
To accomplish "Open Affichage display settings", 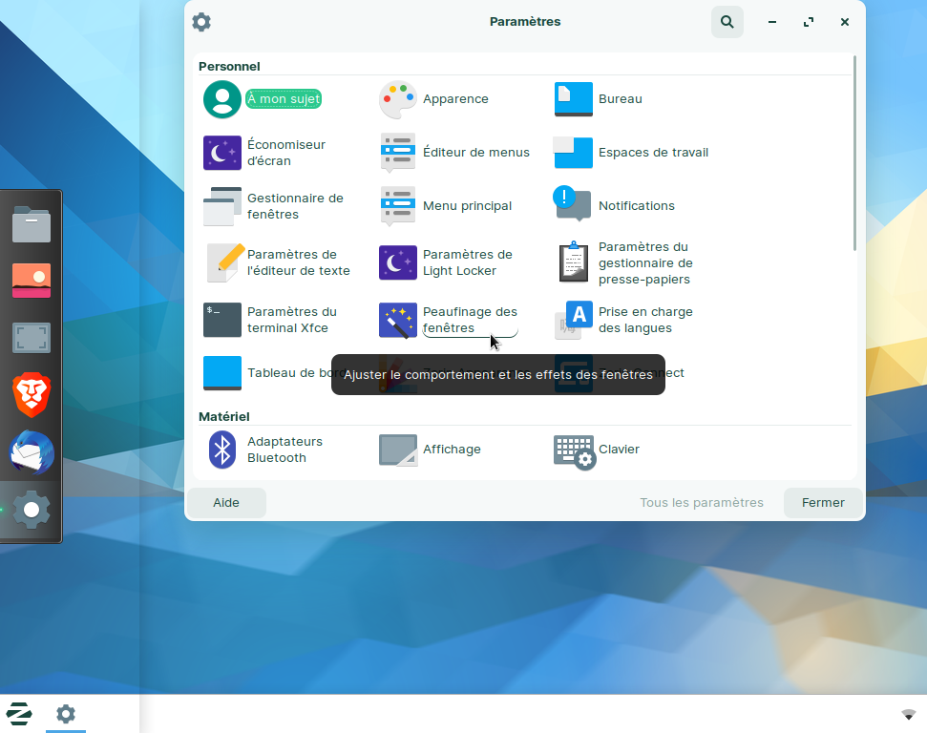I will pyautogui.click(x=398, y=450).
